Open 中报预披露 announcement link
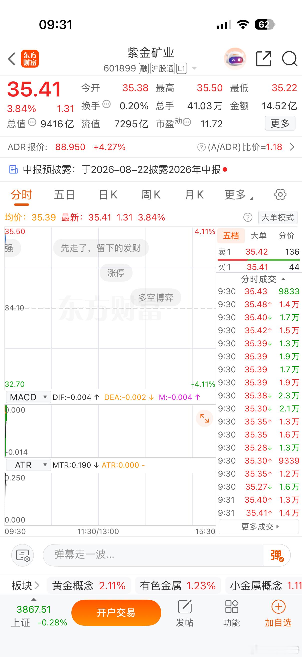This screenshot has height=657, width=302. (122, 169)
